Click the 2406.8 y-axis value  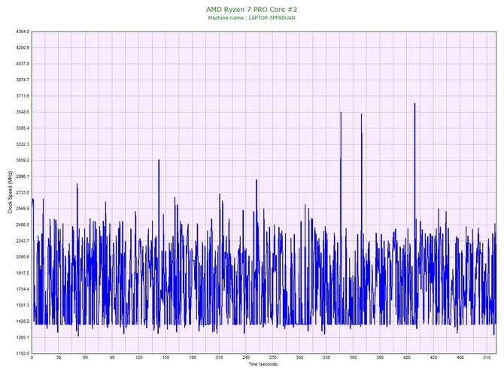click(23, 225)
